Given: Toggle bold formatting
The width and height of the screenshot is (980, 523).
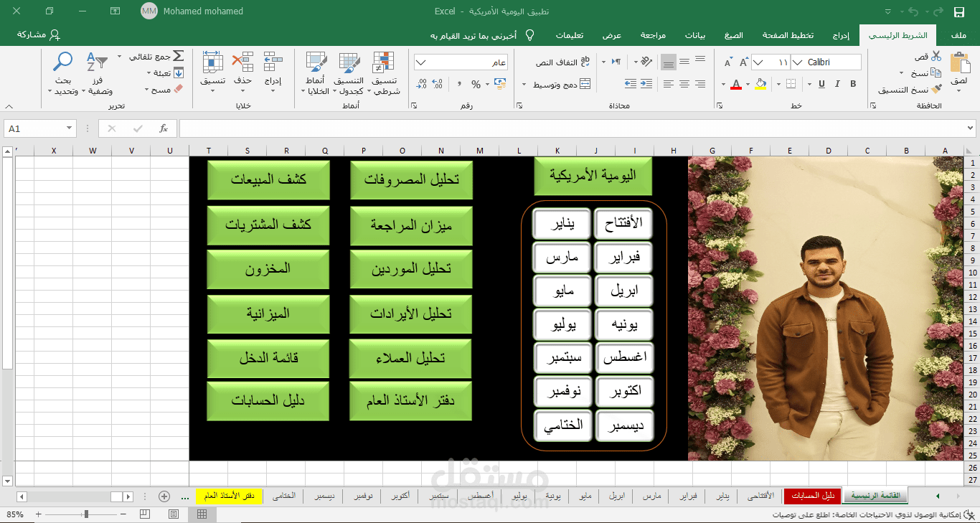Looking at the screenshot, I should pos(853,84).
